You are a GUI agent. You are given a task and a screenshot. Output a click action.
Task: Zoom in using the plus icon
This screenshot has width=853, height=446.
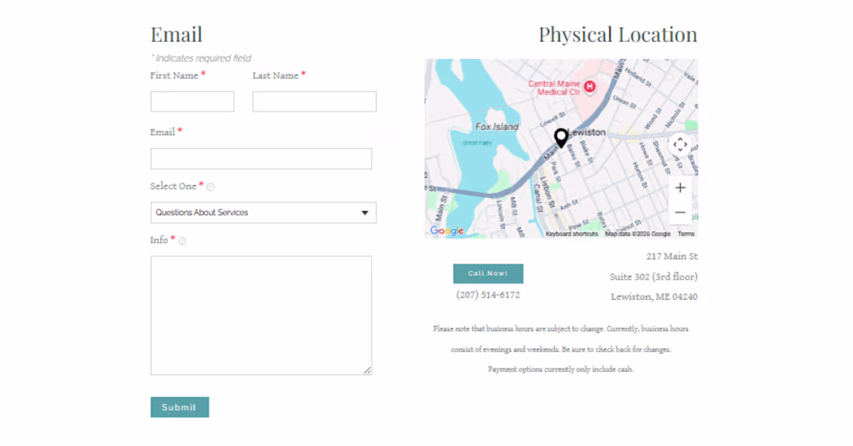pos(680,187)
